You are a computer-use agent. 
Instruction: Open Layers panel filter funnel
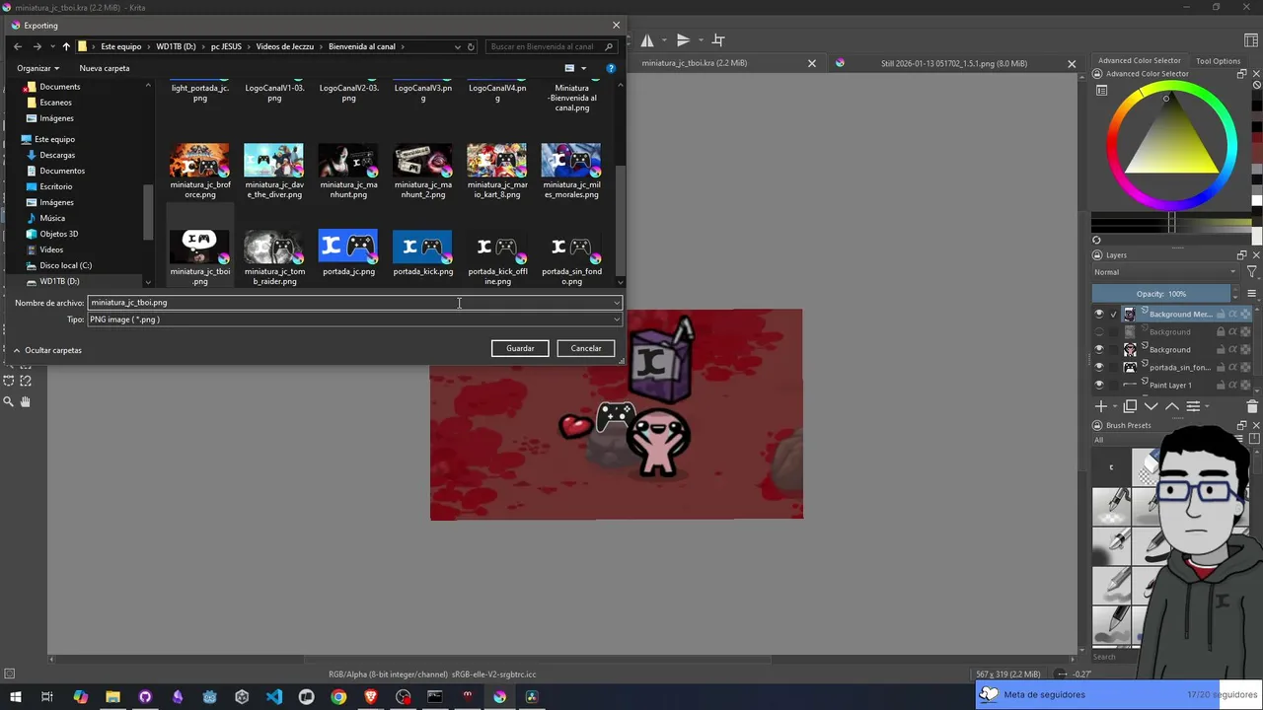click(x=1252, y=272)
